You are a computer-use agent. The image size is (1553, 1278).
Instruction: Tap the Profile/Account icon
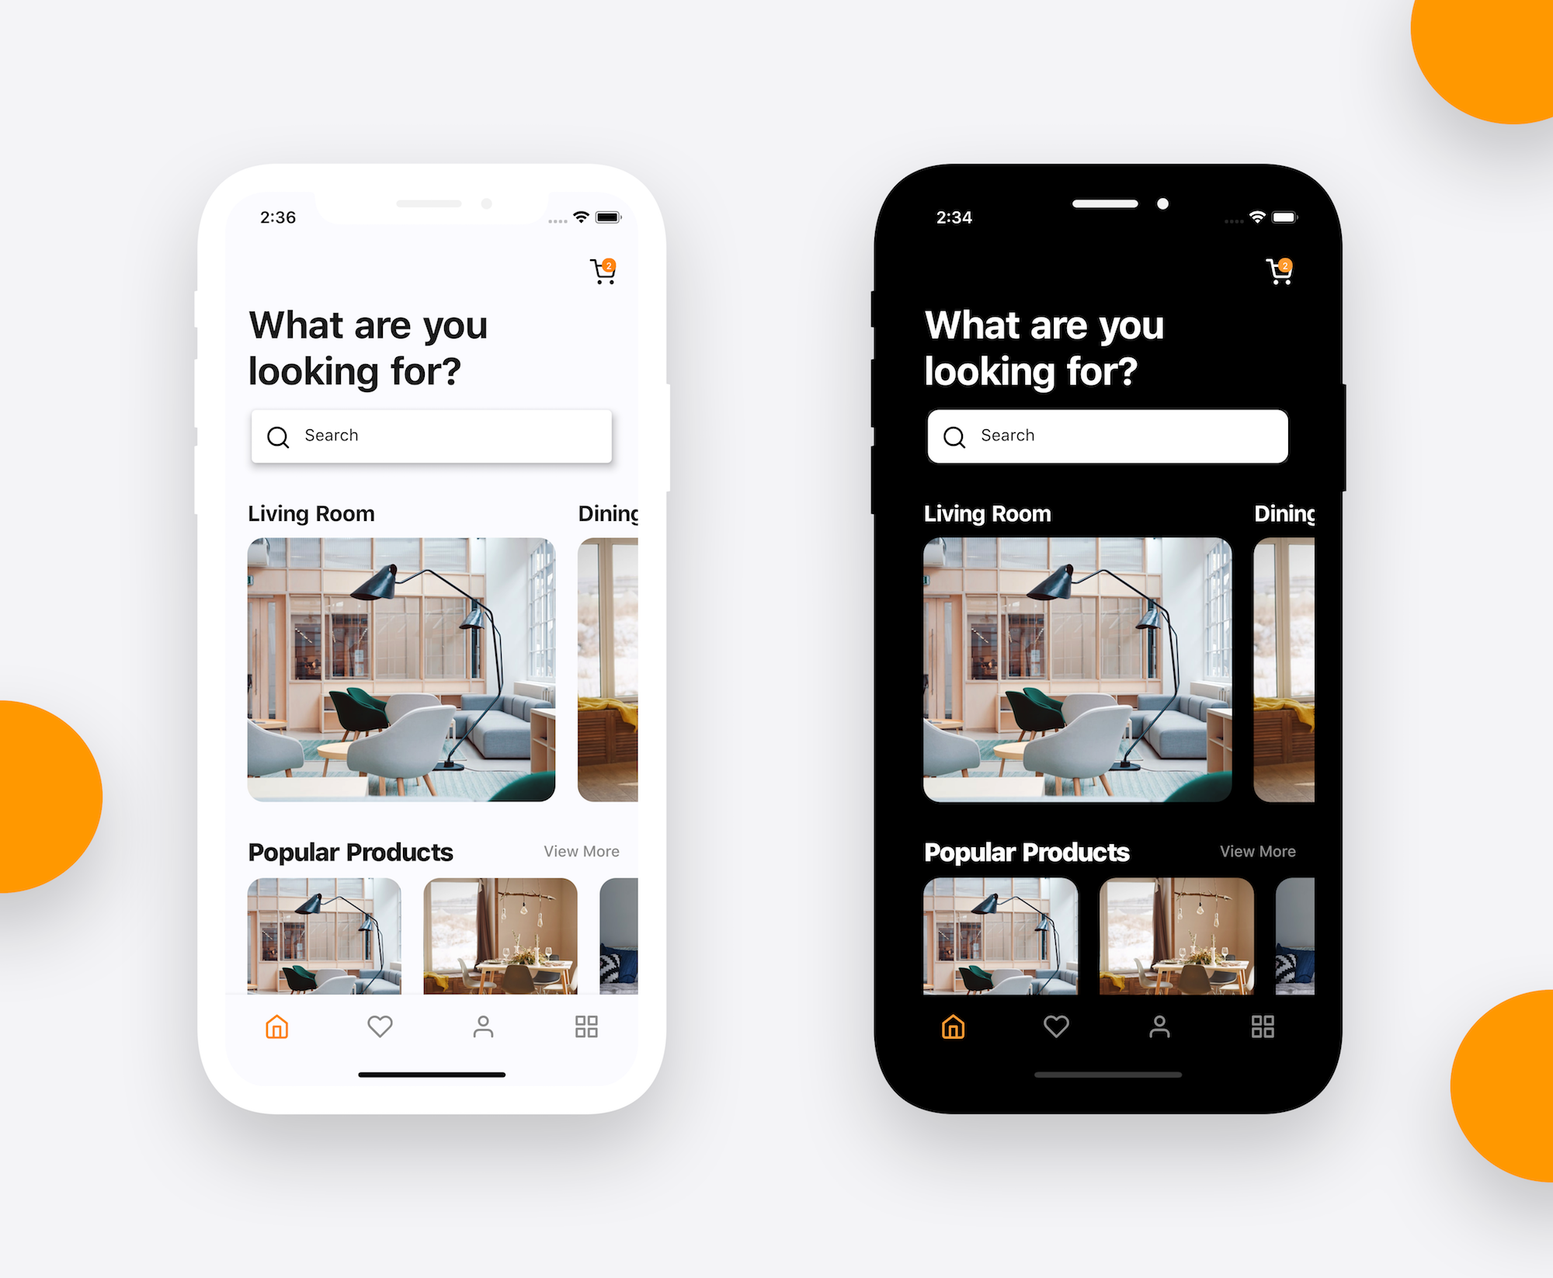point(482,1026)
